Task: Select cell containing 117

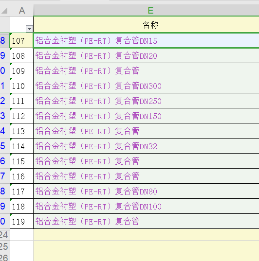Action: coord(22,191)
